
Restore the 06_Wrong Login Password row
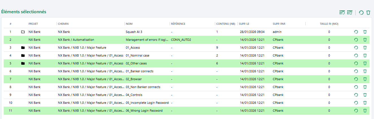pos(356,111)
